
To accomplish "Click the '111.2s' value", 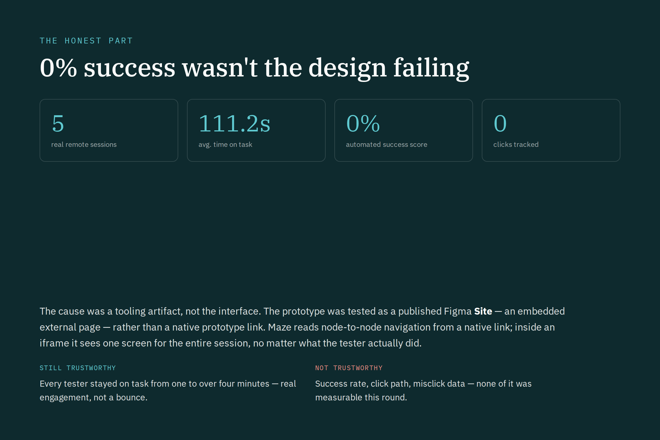I will tap(234, 123).
